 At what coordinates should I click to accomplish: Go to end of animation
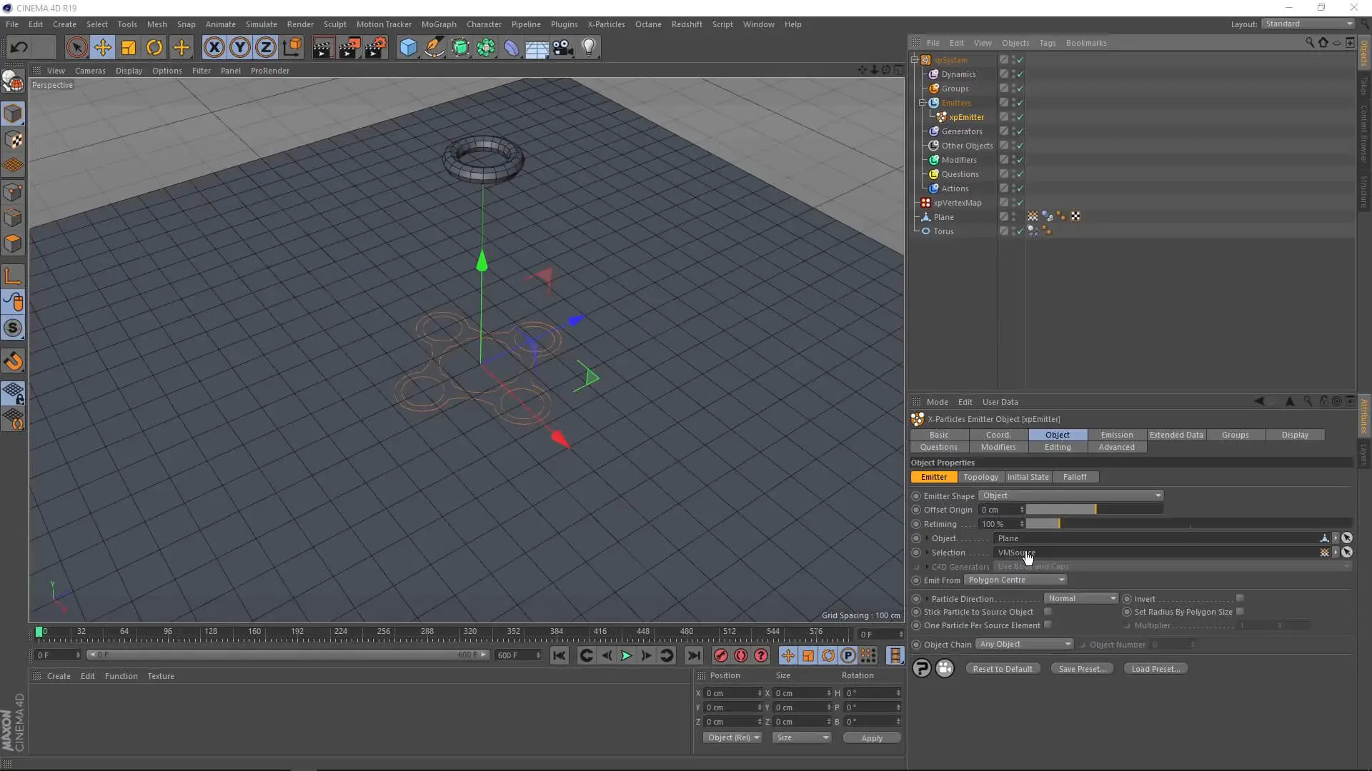coord(694,655)
